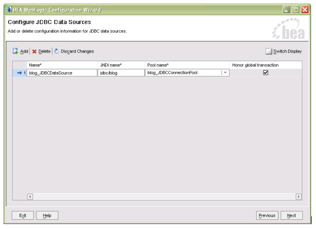
Task: Click the Discard Changes icon
Action: click(x=56, y=51)
